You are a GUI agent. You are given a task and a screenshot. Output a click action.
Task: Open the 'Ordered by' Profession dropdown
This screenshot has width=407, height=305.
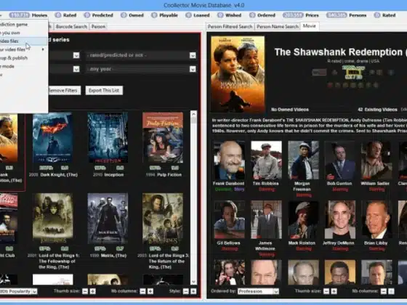[258, 291]
